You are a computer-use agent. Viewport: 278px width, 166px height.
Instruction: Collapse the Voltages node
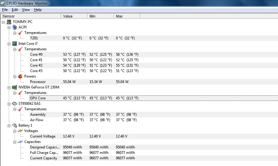pyautogui.click(x=15, y=131)
